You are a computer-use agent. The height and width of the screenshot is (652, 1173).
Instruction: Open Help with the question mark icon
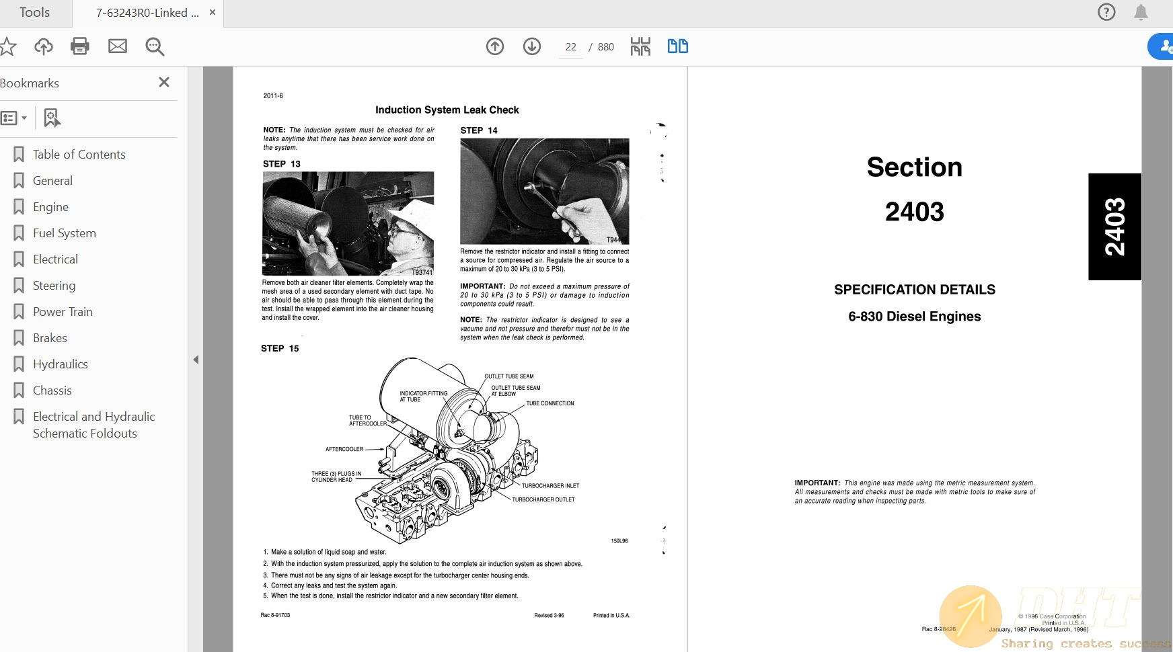click(x=1106, y=12)
